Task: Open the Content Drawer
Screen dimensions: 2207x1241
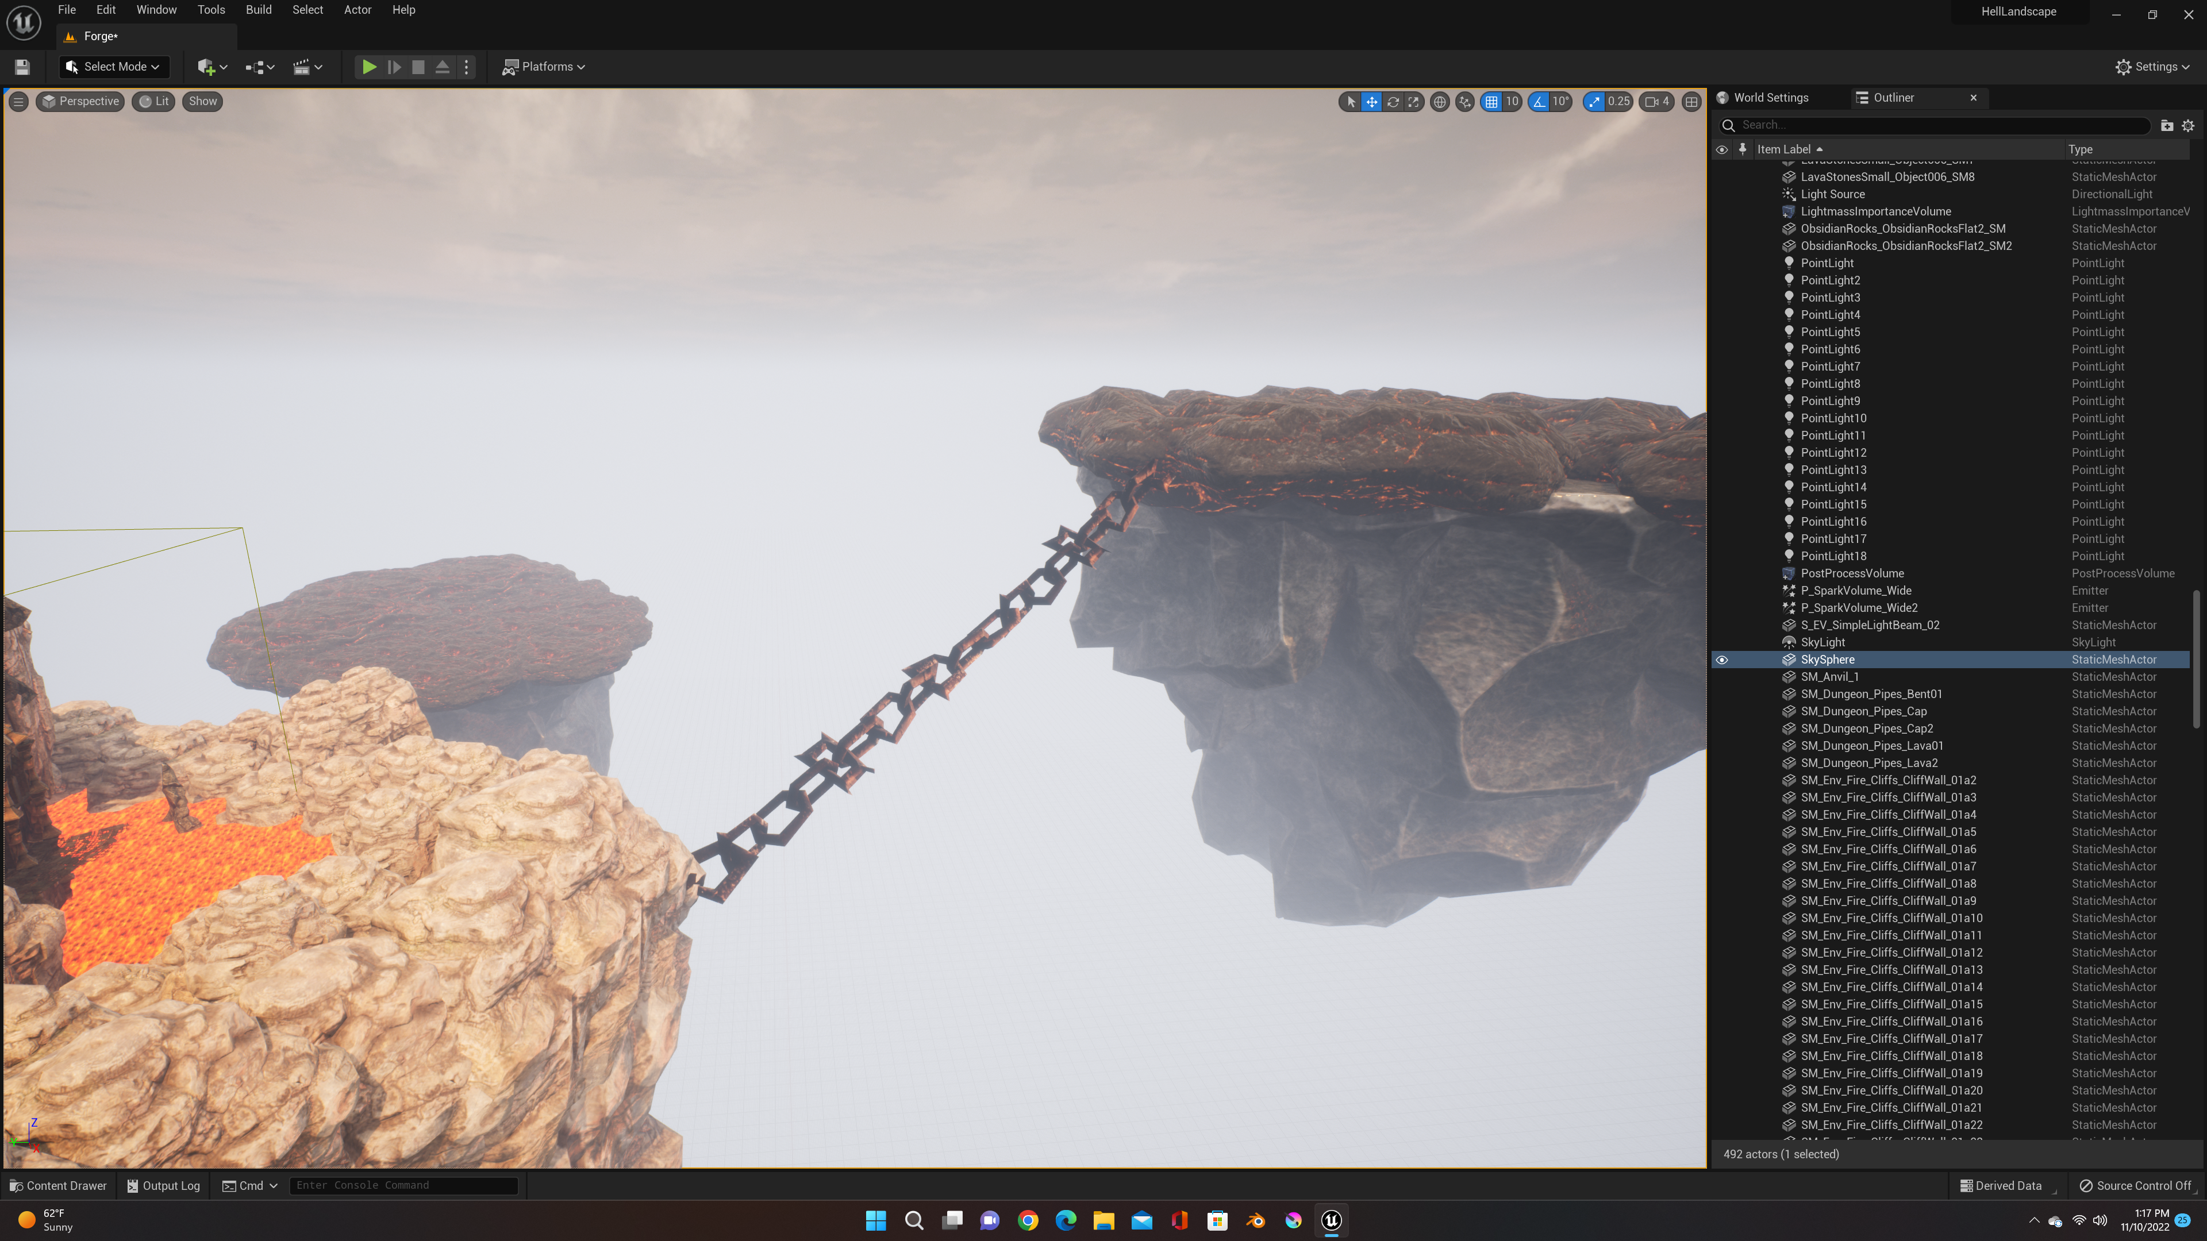Action: 58,1185
